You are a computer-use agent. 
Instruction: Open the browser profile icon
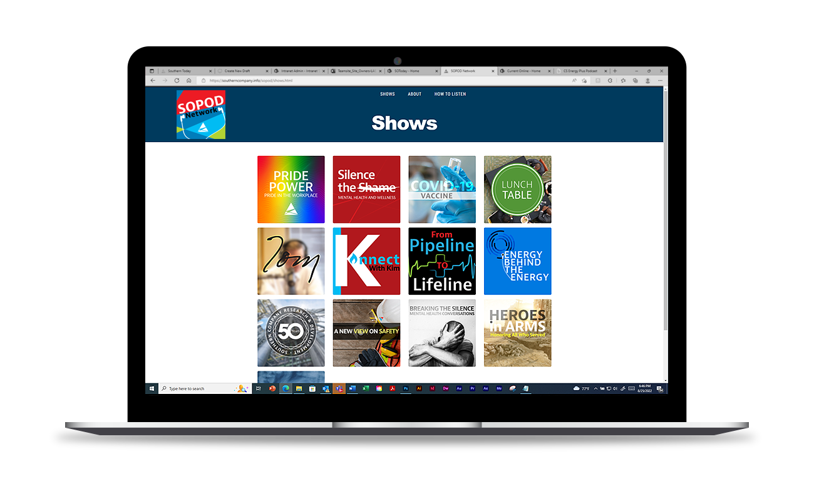pos(648,81)
